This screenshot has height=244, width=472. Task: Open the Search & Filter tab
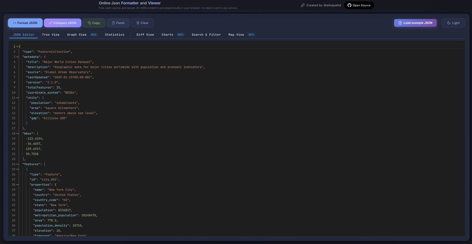coord(206,35)
